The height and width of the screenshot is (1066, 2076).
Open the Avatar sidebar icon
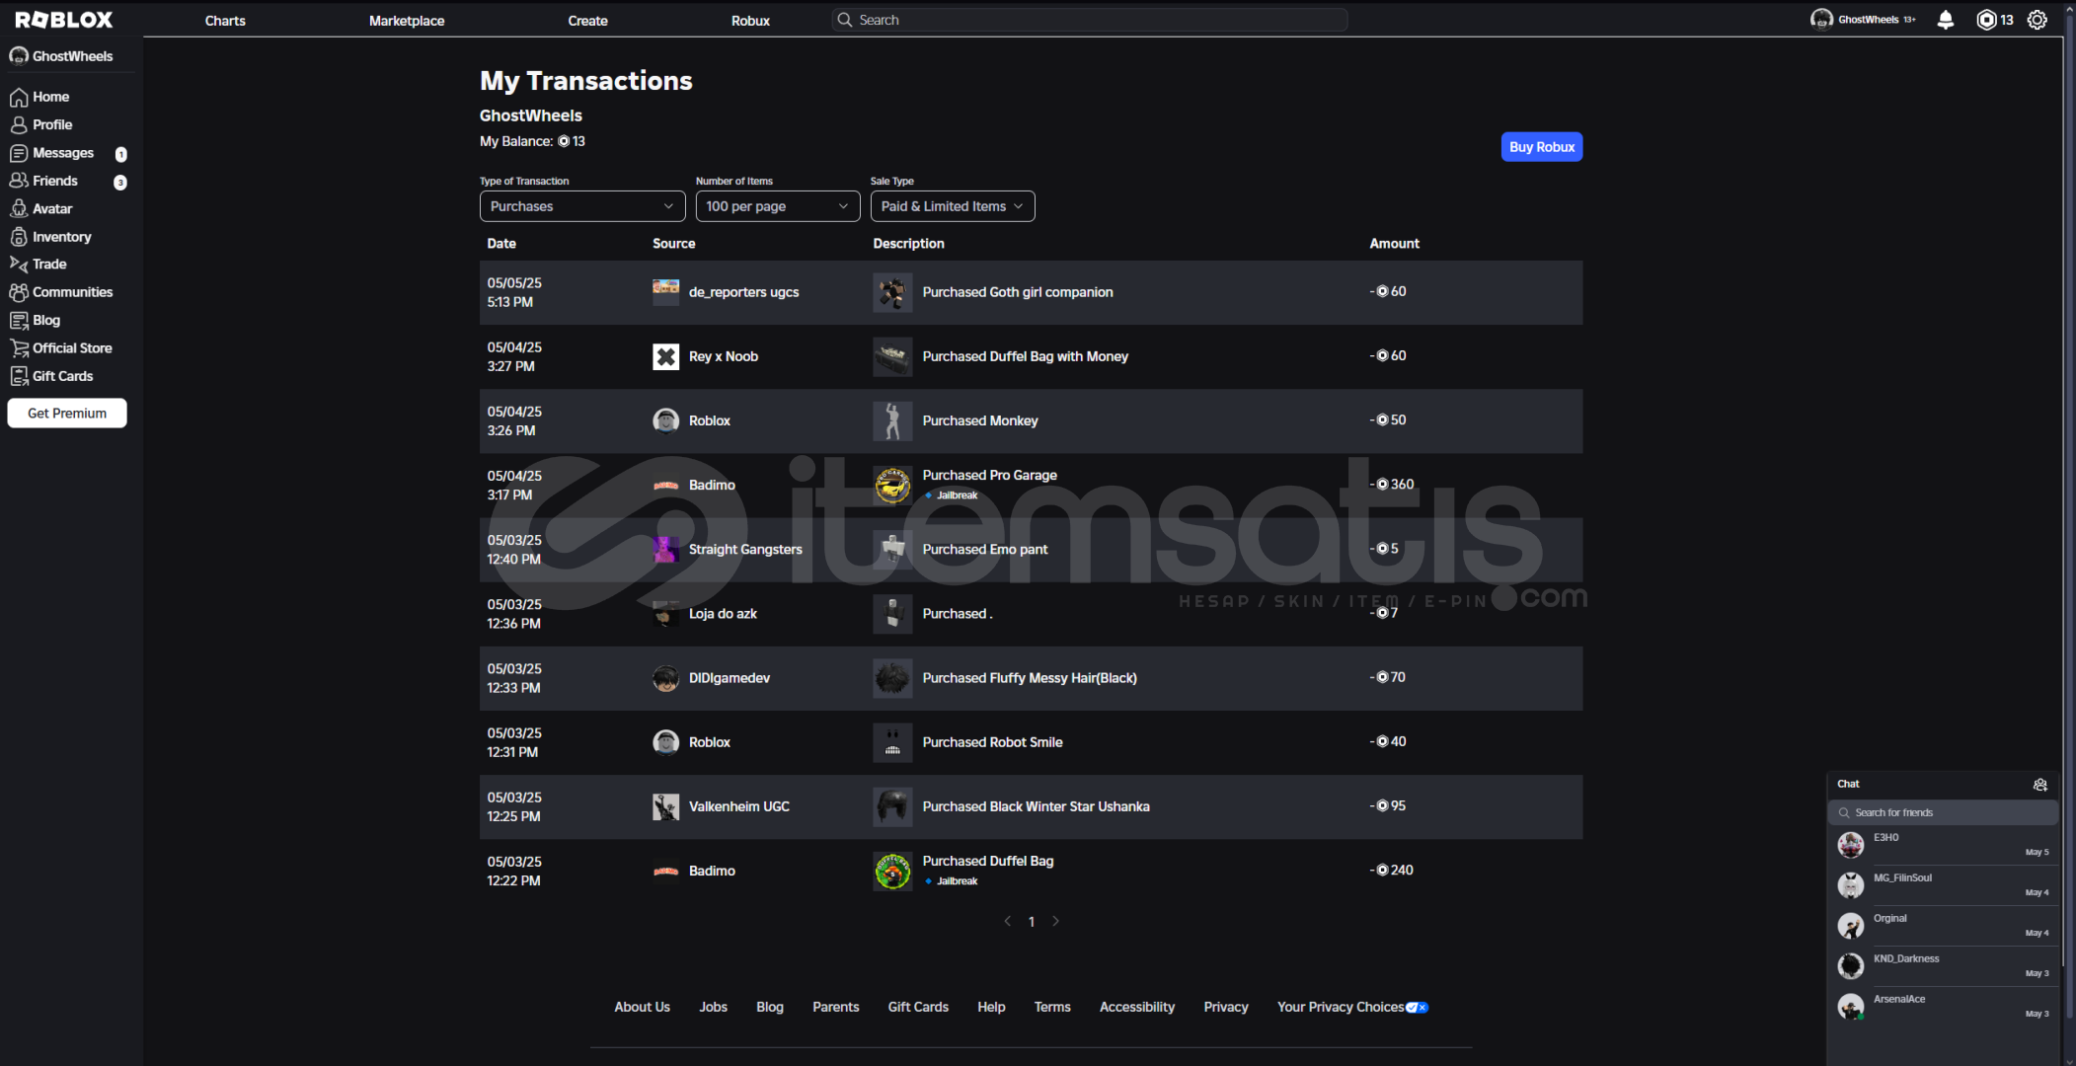[x=19, y=208]
